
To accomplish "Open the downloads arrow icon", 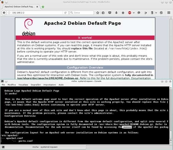I will pos(116,13).
